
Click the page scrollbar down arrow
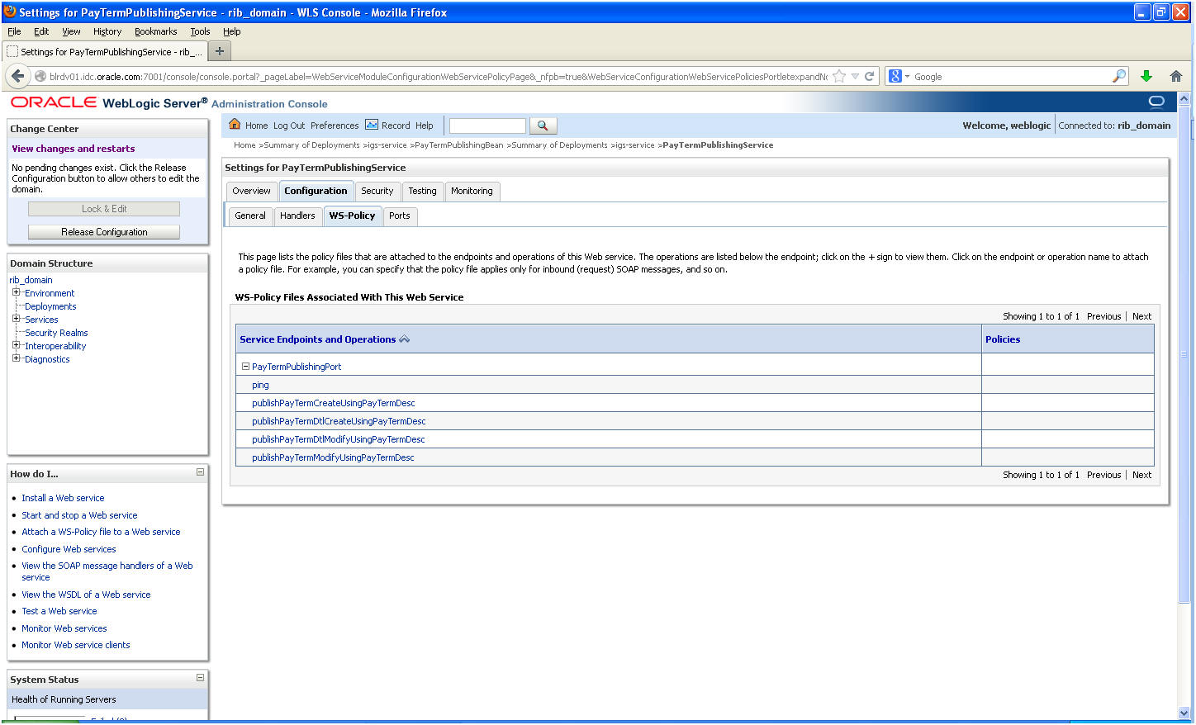[1184, 713]
